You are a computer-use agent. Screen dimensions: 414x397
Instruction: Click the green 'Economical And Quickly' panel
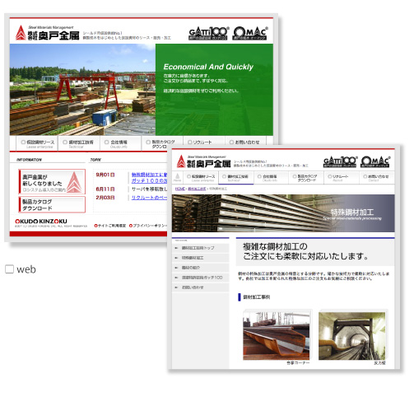[x=214, y=90]
